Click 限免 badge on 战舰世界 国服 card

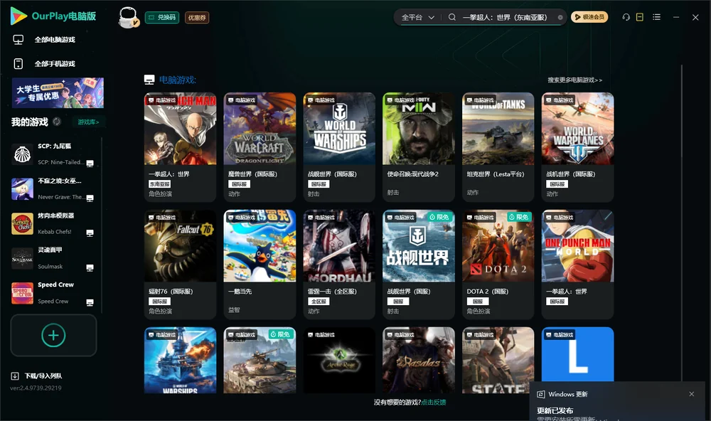[439, 218]
